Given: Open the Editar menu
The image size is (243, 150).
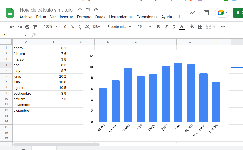Looking at the screenshot, I should click(x=41, y=17).
